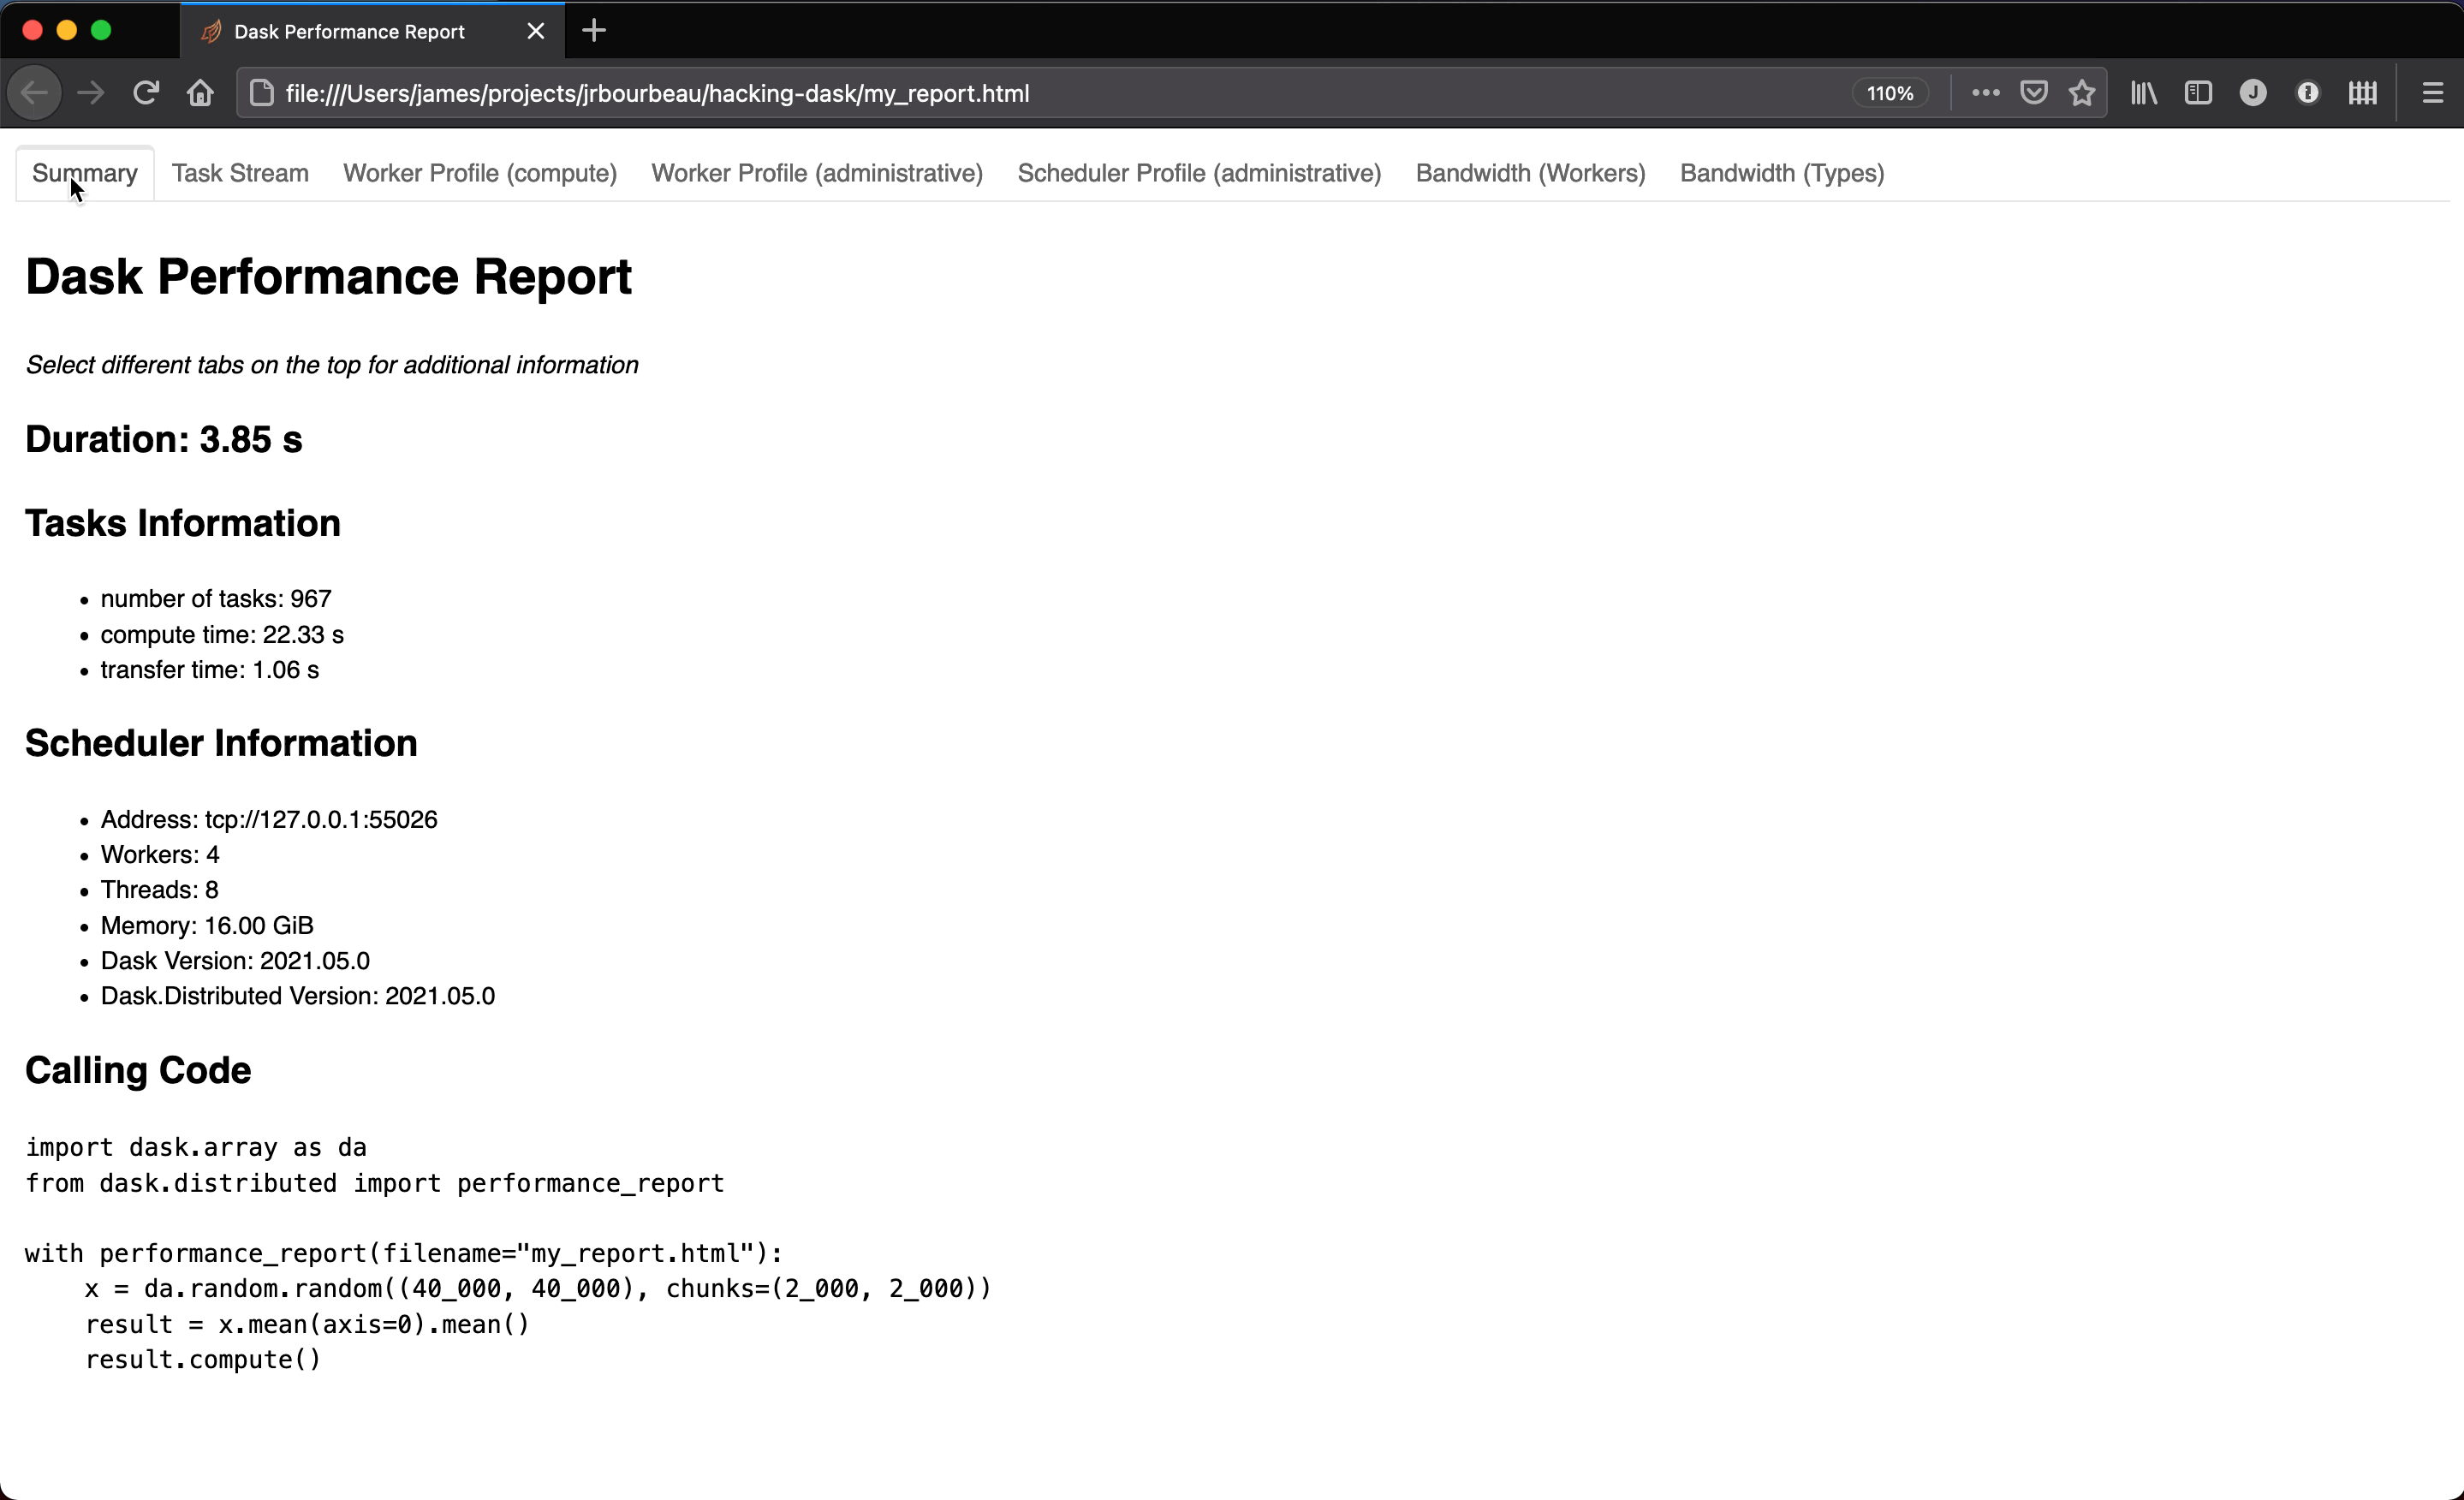Toggle the sidebar view icon
The height and width of the screenshot is (1500, 2464).
pyautogui.click(x=2198, y=93)
